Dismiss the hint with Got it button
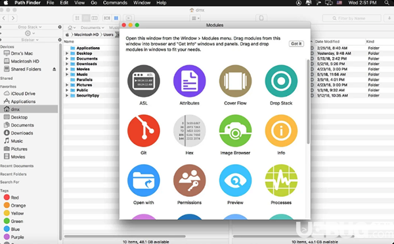The height and width of the screenshot is (244, 394). 296,44
